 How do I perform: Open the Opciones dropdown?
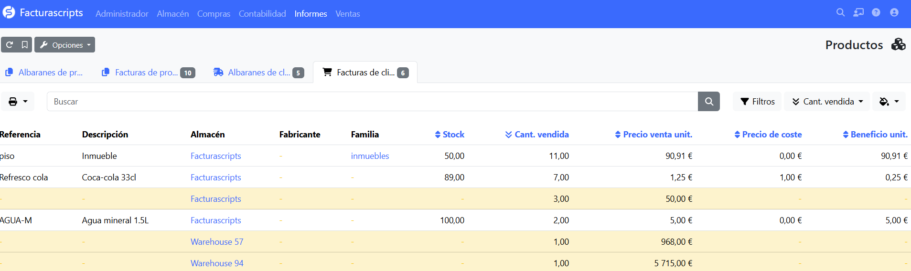tap(64, 45)
